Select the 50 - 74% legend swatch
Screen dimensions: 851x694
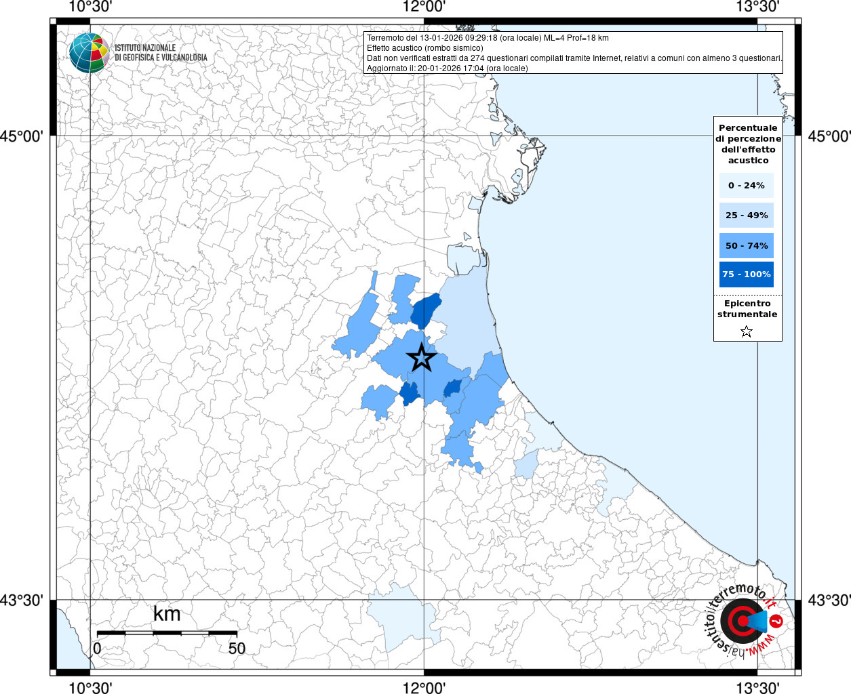pos(746,245)
